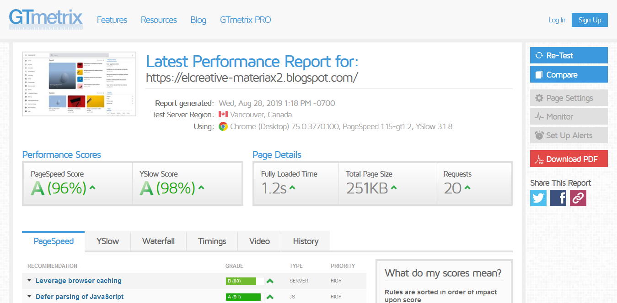This screenshot has height=303, width=617.
Task: Click the Page Details heading
Action: (277, 155)
